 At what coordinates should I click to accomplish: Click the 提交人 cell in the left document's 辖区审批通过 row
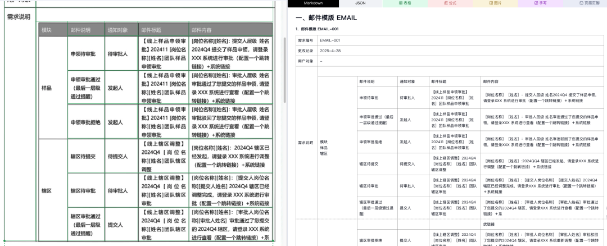pyautogui.click(x=121, y=225)
